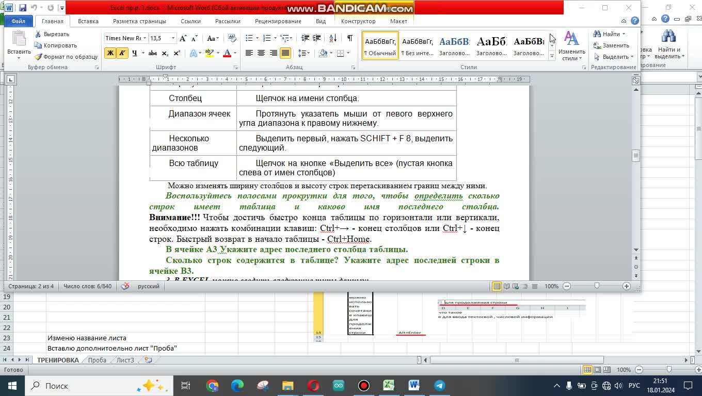The height and width of the screenshot is (396, 702).
Task: Click the Copy (Копировать) button
Action: (x=56, y=45)
